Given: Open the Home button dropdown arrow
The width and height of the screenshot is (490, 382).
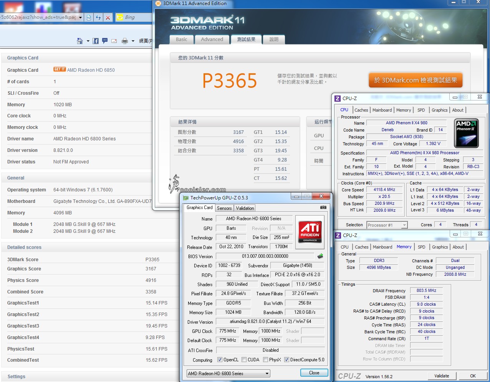Looking at the screenshot, I should coord(88,41).
